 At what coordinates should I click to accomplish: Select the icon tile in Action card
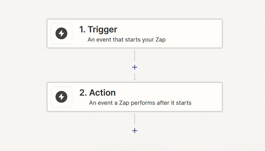(62, 97)
